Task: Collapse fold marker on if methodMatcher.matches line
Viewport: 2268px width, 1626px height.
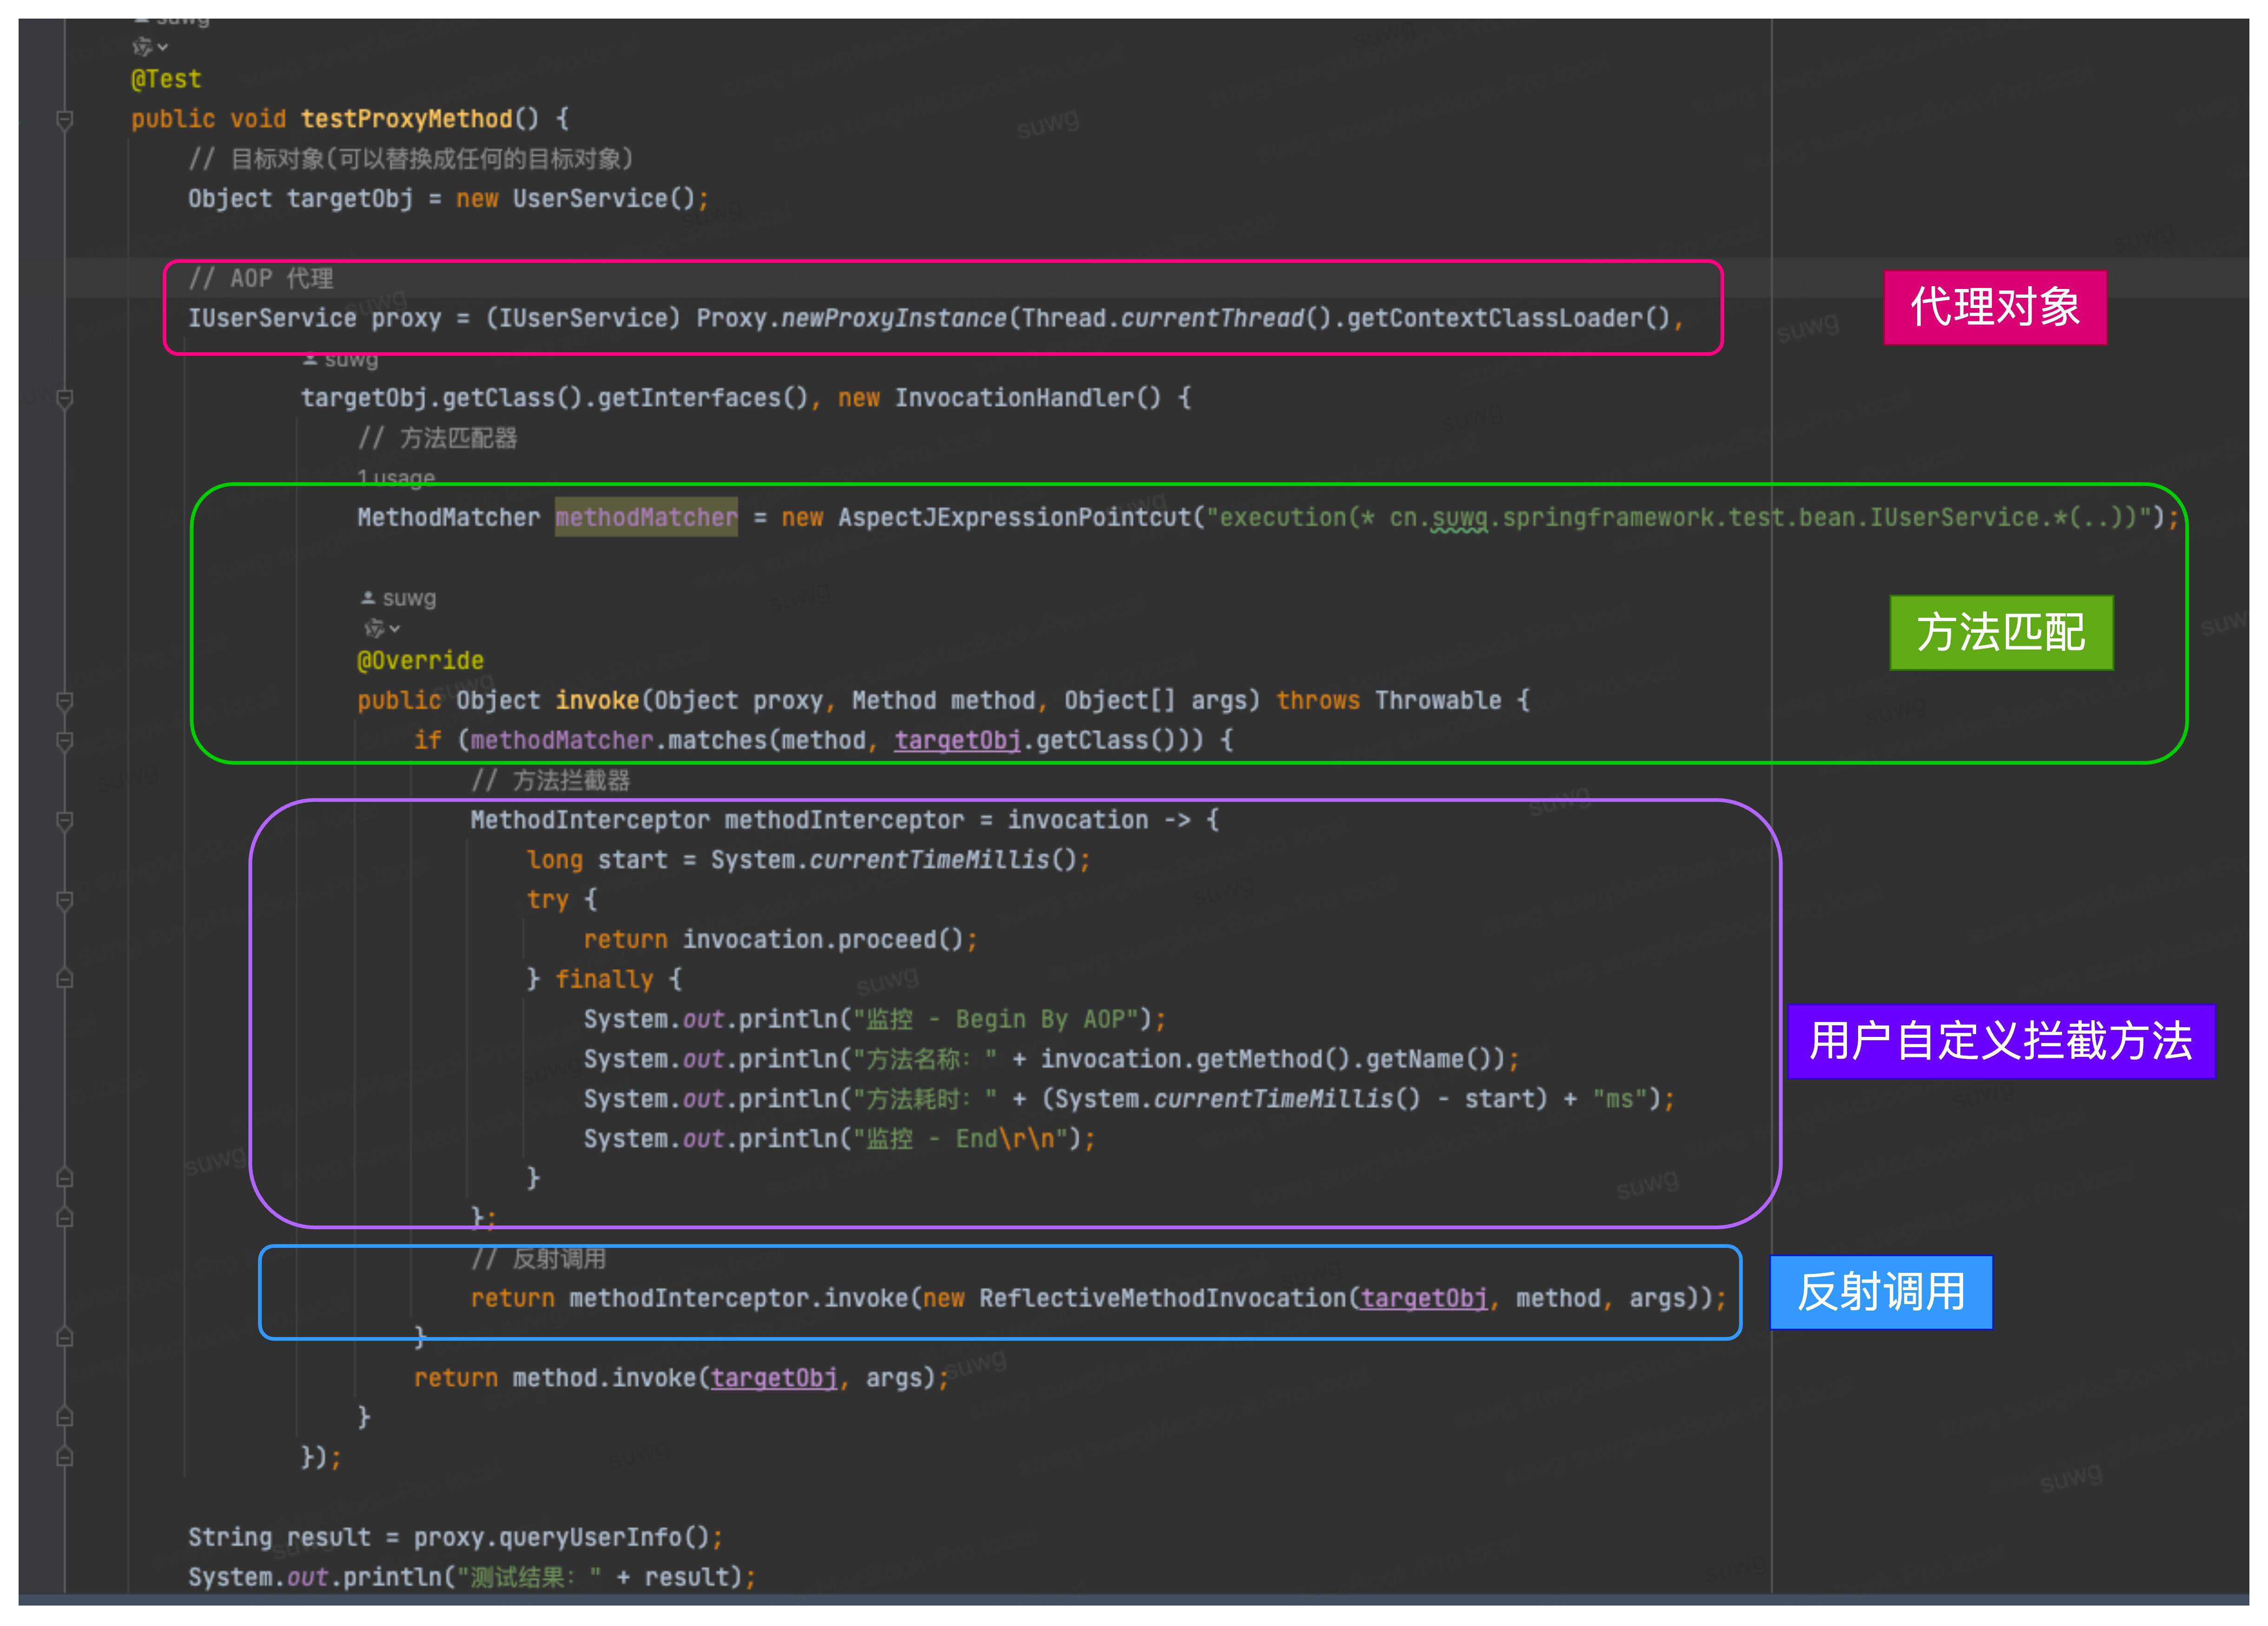Action: click(65, 741)
